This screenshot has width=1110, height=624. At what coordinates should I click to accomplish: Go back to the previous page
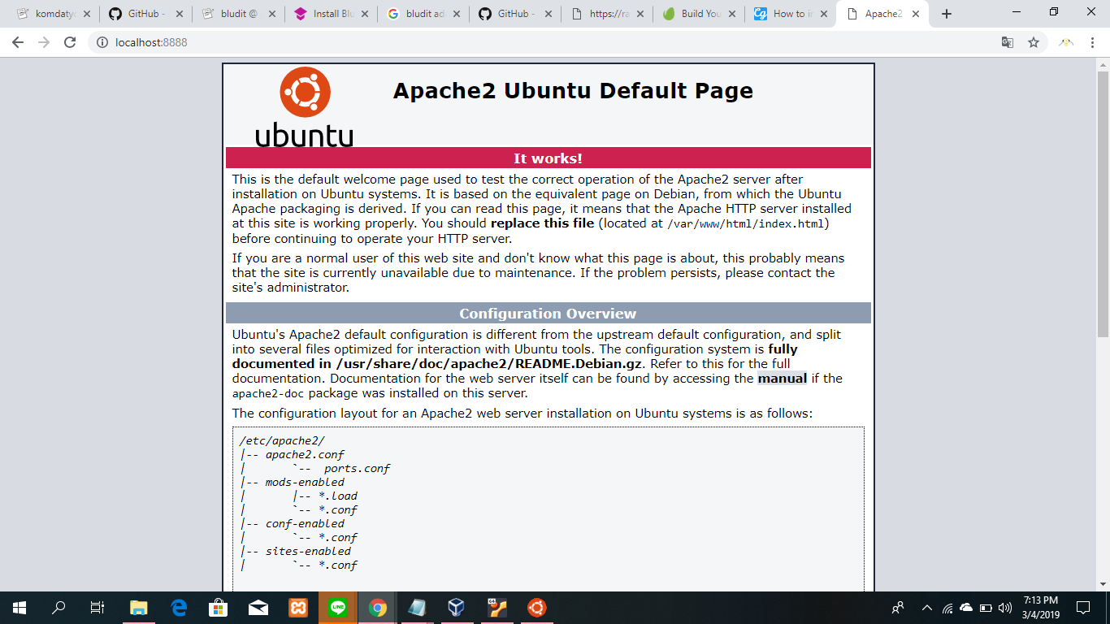18,42
